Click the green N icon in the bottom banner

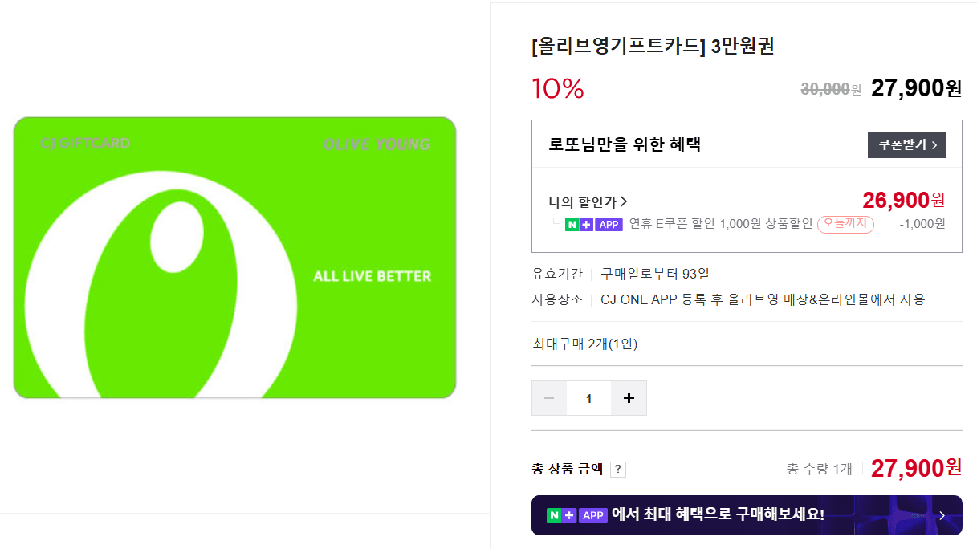553,515
